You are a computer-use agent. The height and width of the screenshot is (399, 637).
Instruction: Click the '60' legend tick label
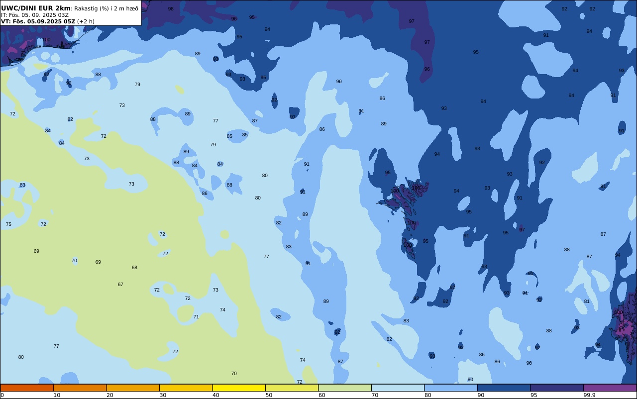(322, 395)
